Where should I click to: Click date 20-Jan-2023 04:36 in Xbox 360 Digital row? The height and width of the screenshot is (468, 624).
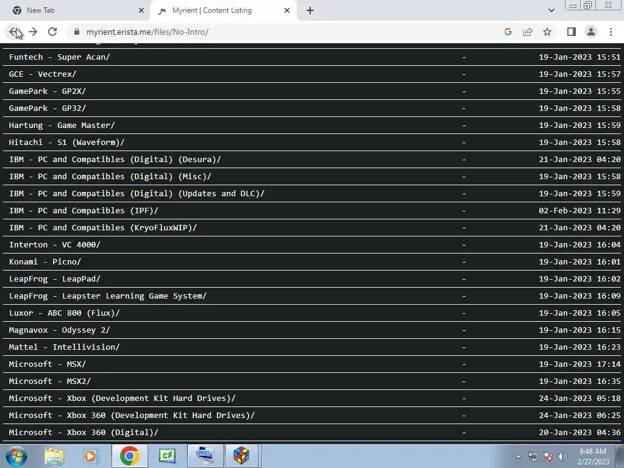580,433
